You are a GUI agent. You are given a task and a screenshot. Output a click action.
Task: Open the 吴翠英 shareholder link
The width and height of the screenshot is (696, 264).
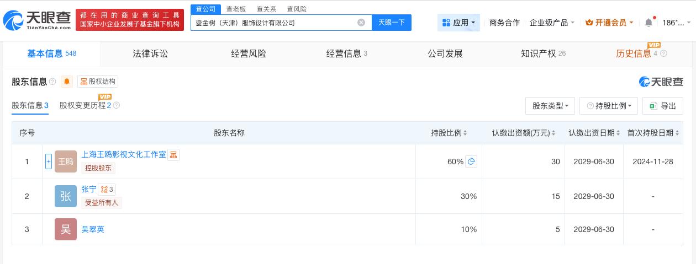[x=93, y=229]
